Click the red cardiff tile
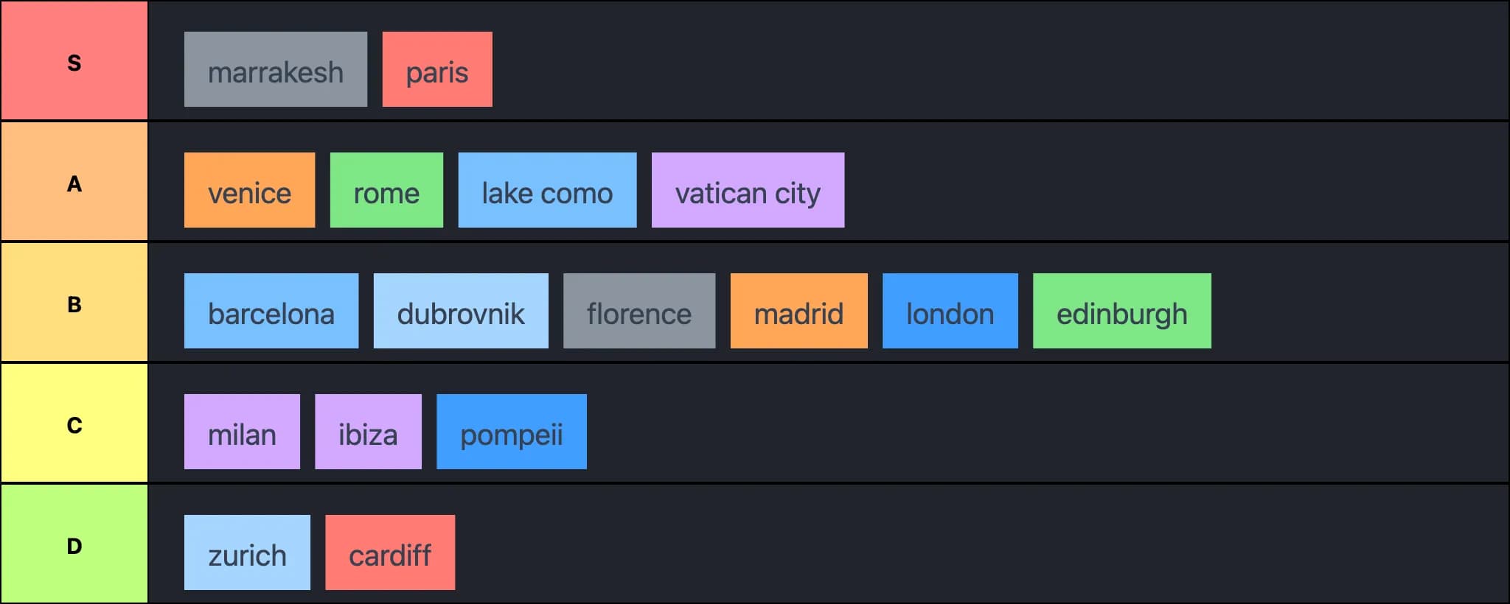Screen dimensions: 1510x604 click(390, 552)
